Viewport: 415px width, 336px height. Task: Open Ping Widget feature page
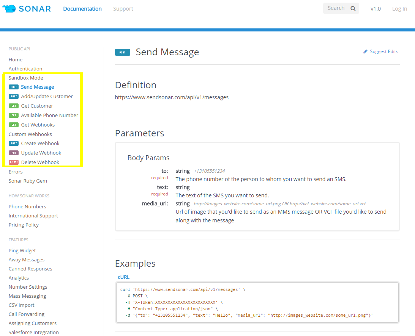[22, 251]
